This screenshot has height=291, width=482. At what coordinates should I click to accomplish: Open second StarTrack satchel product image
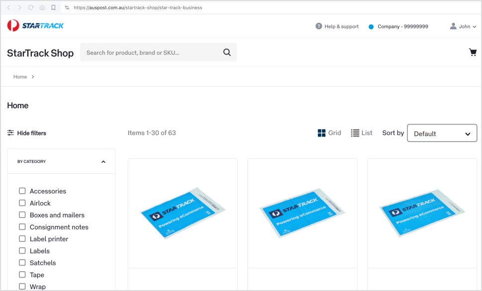tap(302, 213)
